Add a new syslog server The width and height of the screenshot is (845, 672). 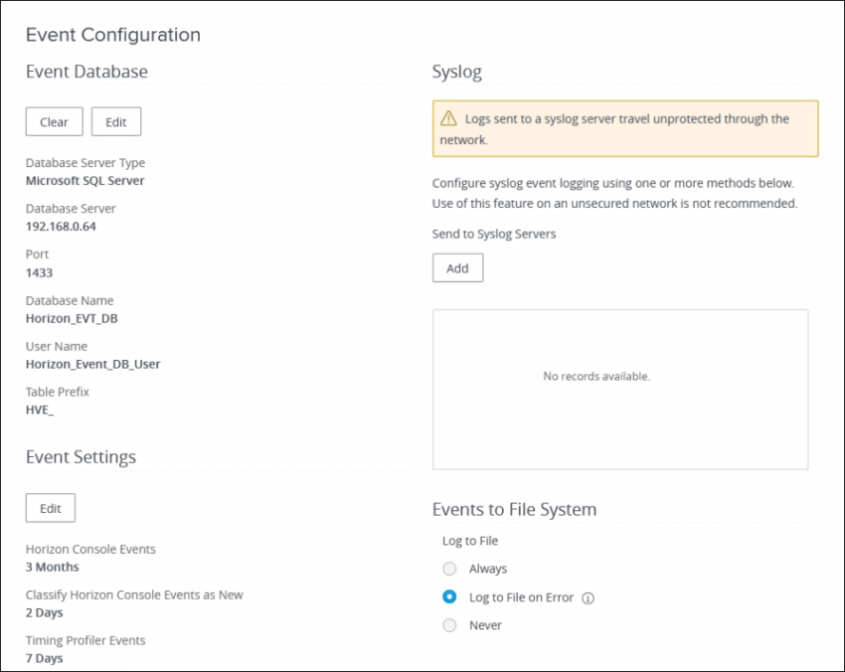(x=457, y=267)
